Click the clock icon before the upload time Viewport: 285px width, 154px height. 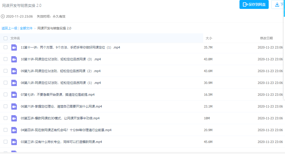(3, 16)
